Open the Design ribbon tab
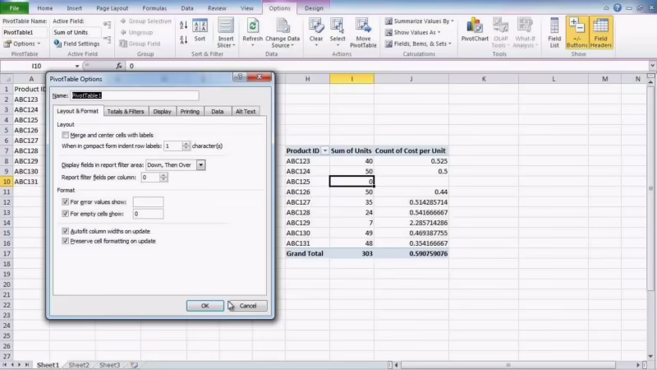This screenshot has width=657, height=370. click(314, 8)
